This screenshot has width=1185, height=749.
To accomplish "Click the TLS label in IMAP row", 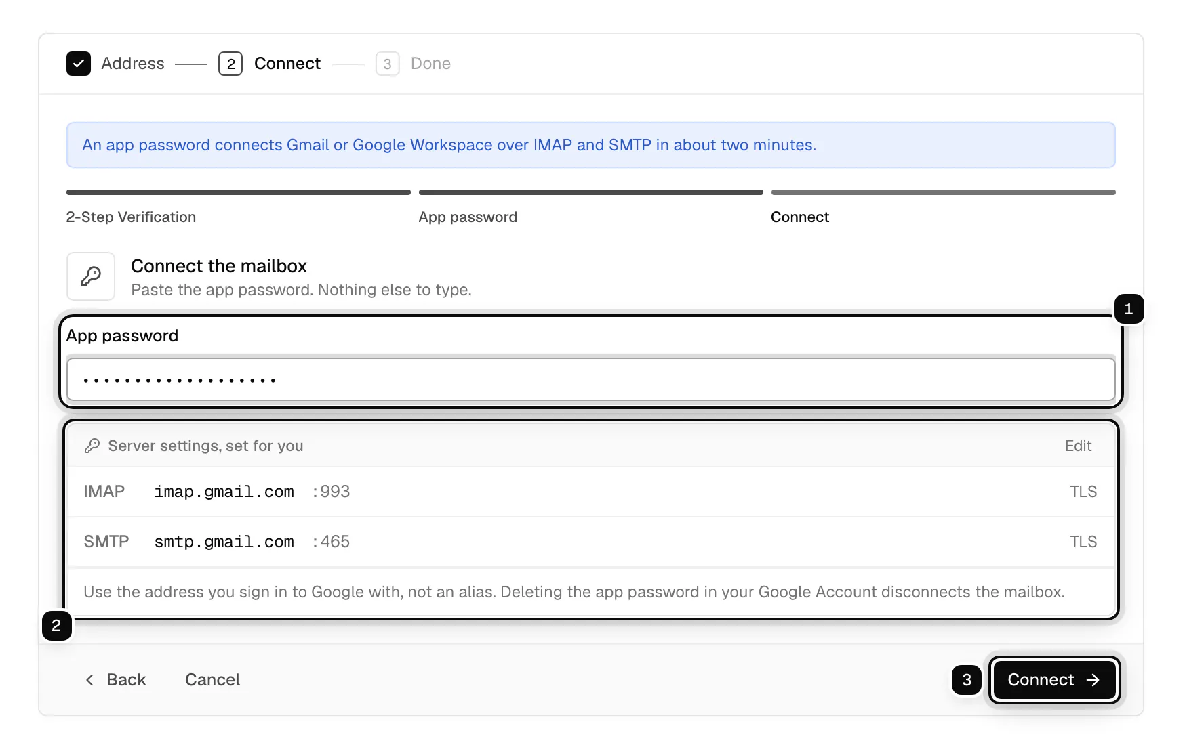I will (x=1083, y=492).
